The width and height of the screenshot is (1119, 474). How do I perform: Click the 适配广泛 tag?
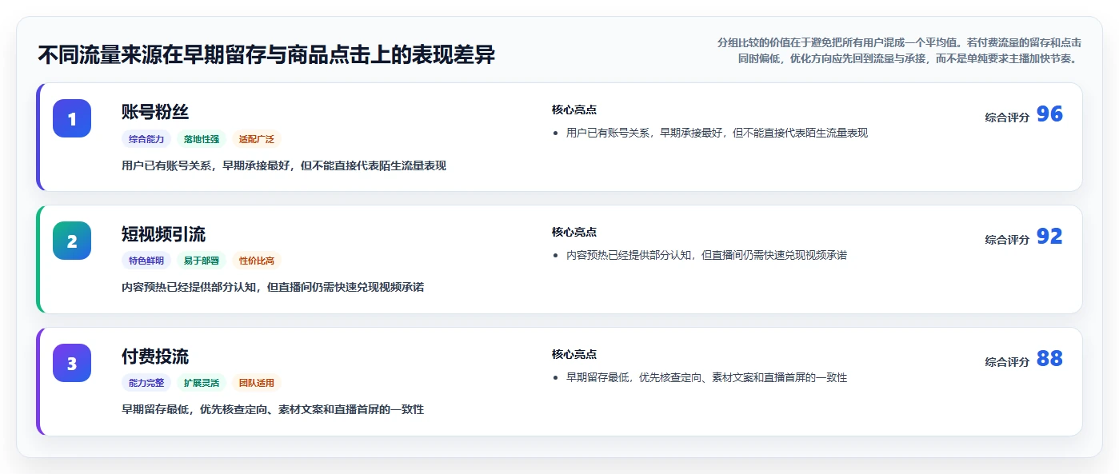click(x=257, y=139)
